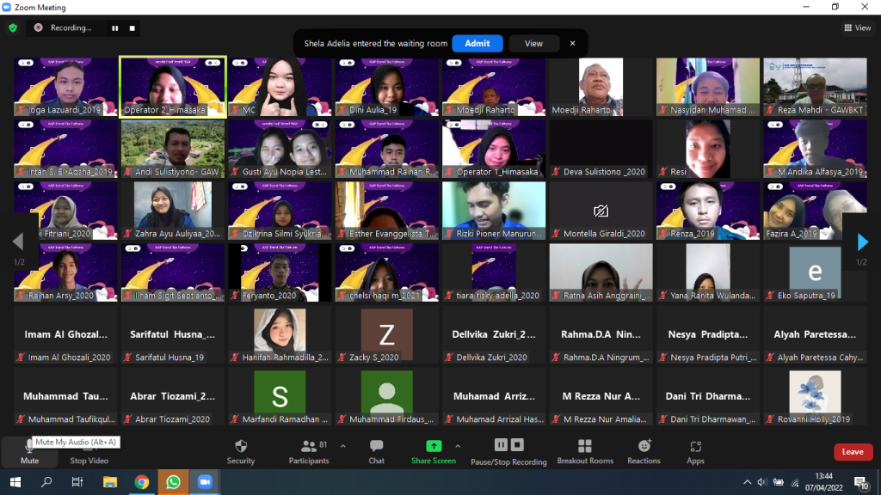The height and width of the screenshot is (495, 881).
Task: Select Zahra Ayu Auliyaa's video tile
Action: (x=173, y=211)
